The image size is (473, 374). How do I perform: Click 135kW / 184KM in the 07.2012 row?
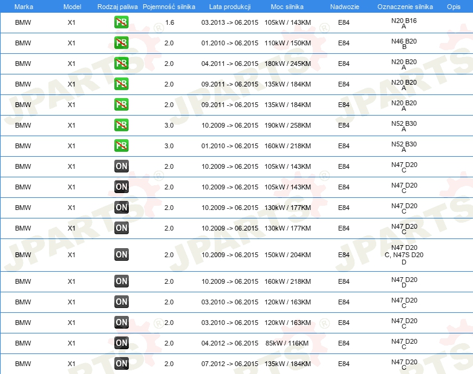click(x=287, y=364)
